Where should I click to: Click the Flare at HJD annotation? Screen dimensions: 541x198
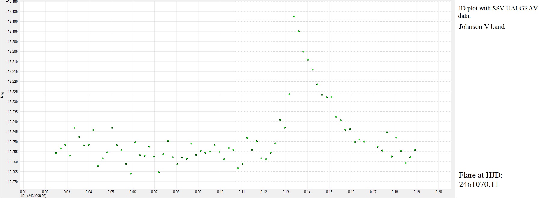click(x=480, y=175)
